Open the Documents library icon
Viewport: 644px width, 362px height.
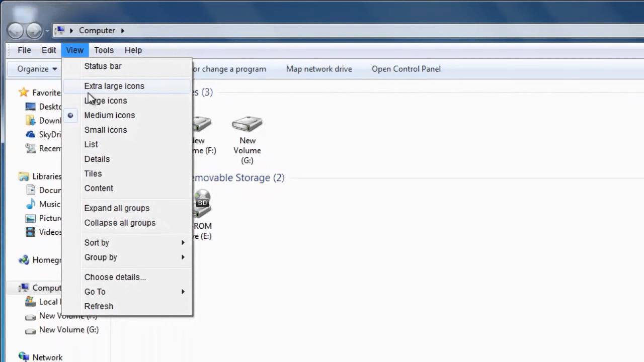[x=31, y=190]
